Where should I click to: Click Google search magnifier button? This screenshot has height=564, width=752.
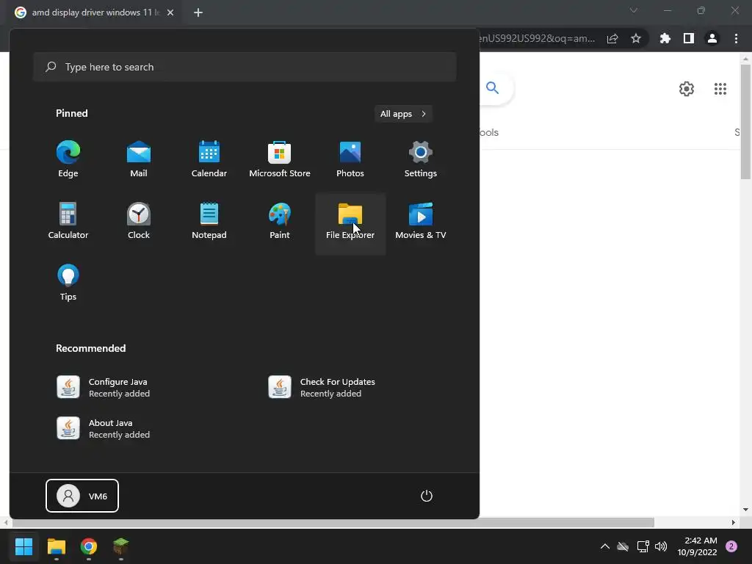tap(493, 87)
